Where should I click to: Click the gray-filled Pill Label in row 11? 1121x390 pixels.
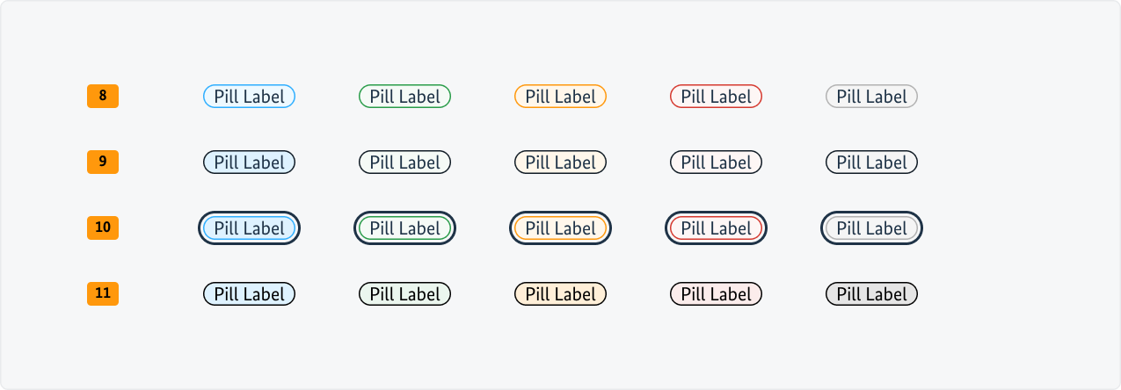click(x=871, y=294)
